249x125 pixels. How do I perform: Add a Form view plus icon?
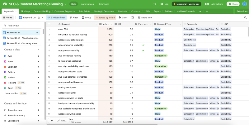(38, 61)
